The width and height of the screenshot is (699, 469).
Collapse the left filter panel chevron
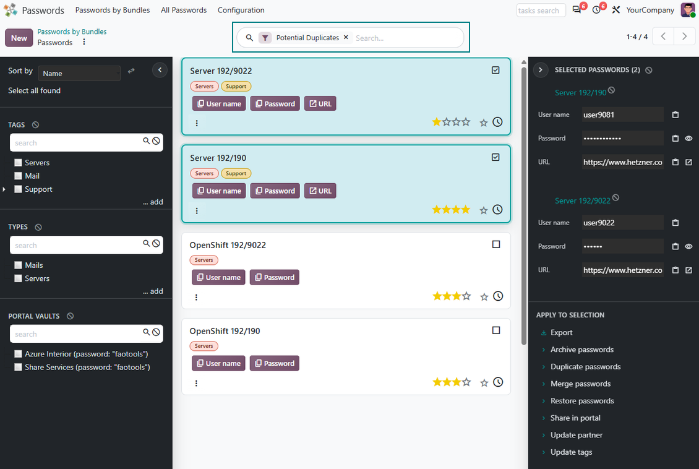(160, 70)
